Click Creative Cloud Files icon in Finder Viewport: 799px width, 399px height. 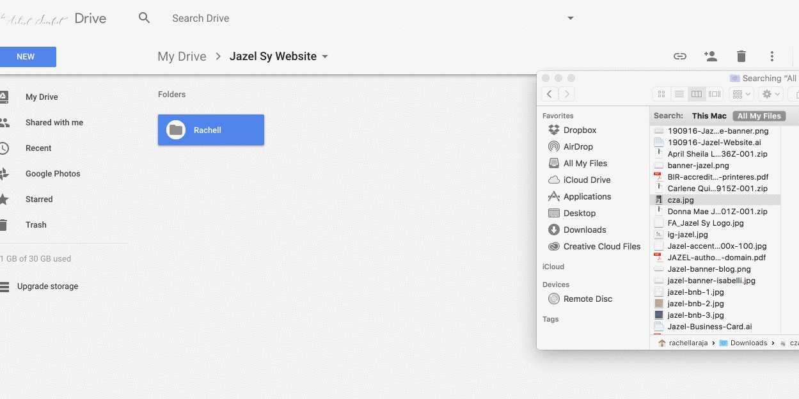554,246
